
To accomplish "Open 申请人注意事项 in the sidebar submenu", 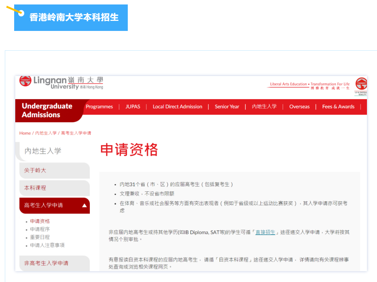I will coord(47,245).
